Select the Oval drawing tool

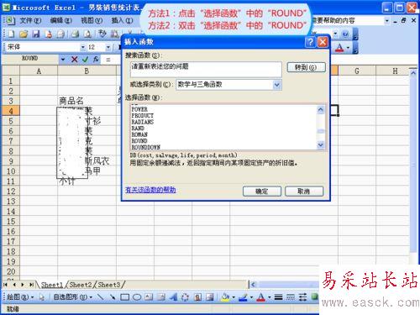click(x=137, y=297)
